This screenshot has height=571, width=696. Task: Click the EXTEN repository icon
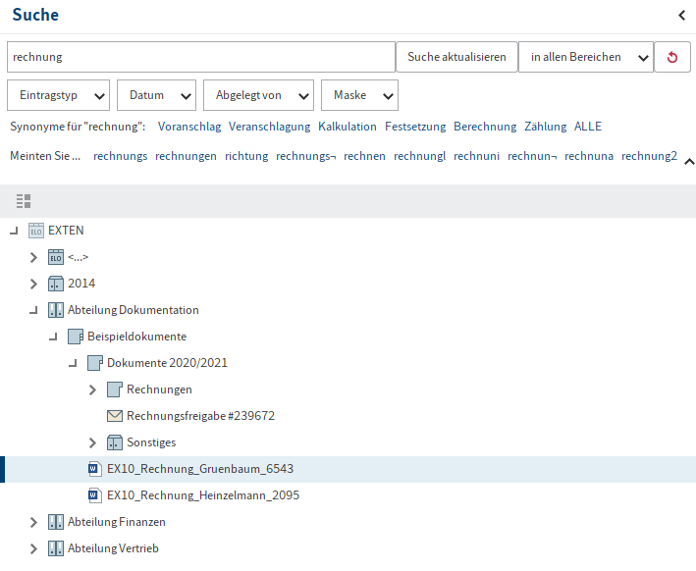pyautogui.click(x=36, y=231)
